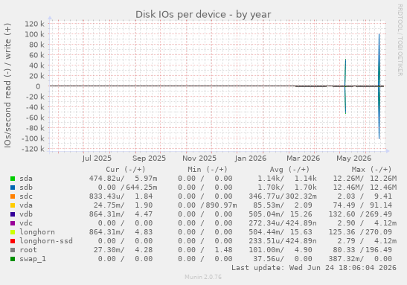Click the root Max value '196.49'
This screenshot has width=407, height=285.
coord(379,250)
